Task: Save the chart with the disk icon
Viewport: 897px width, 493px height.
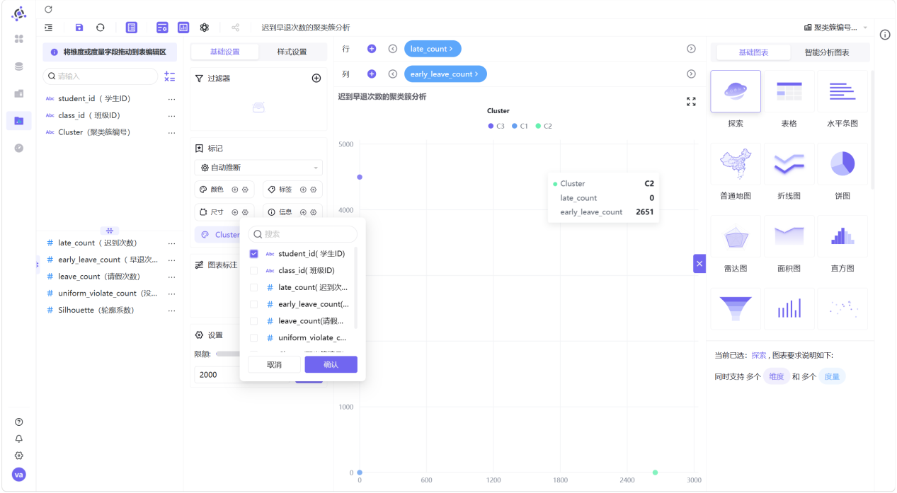Action: coord(79,28)
